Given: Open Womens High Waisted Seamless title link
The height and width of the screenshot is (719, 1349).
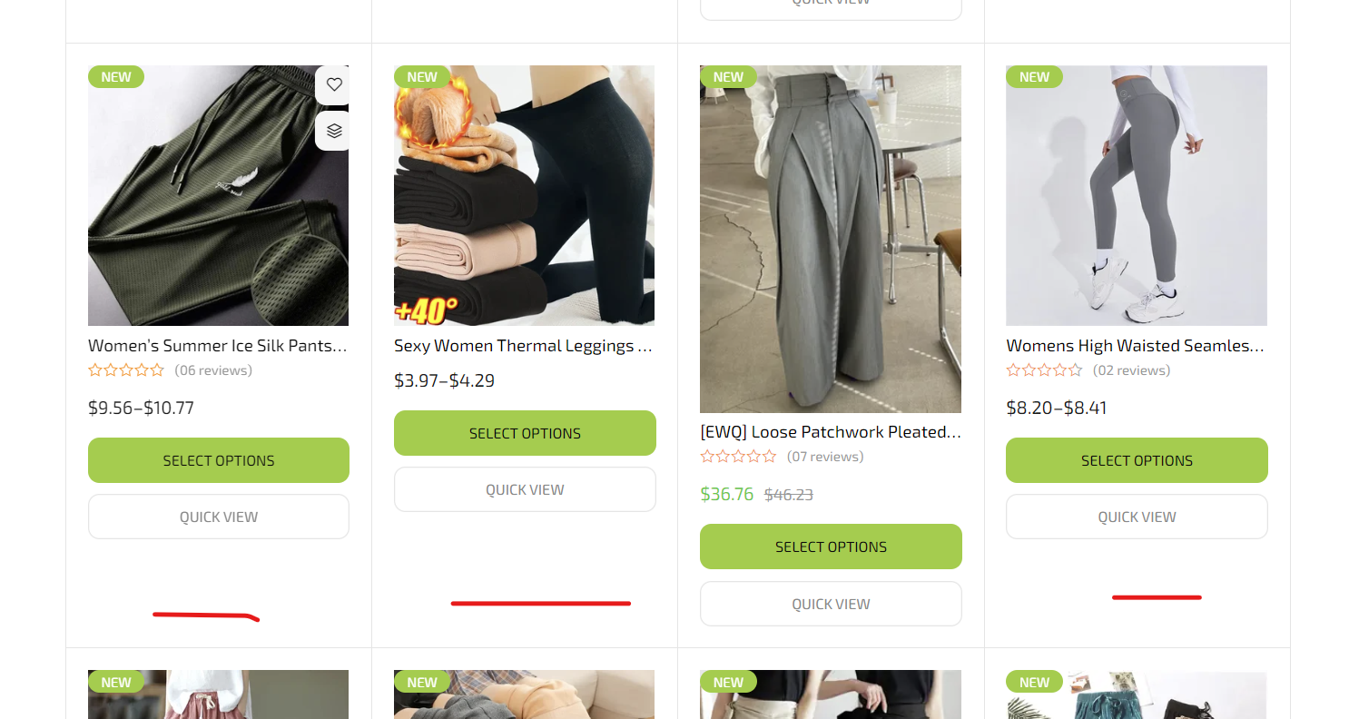Looking at the screenshot, I should pyautogui.click(x=1136, y=345).
